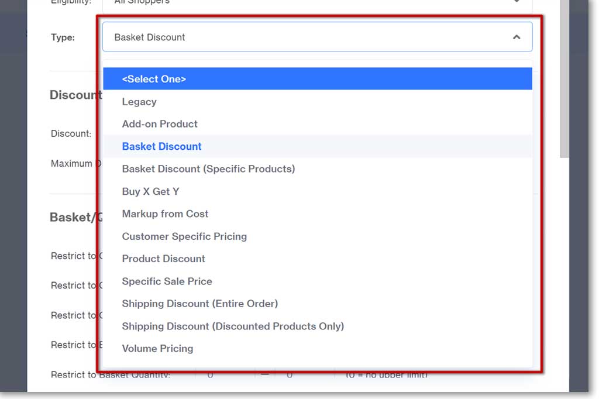The height and width of the screenshot is (399, 599).
Task: Select Volume Pricing option
Action: pos(318,349)
